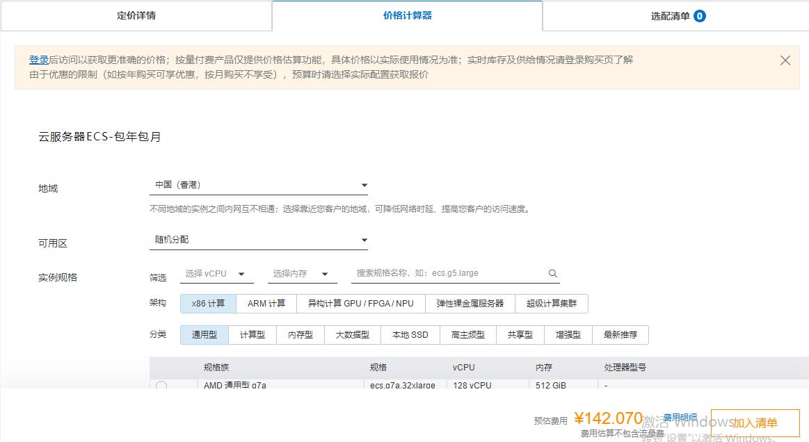Select the 内存型 category tab

(x=301, y=334)
